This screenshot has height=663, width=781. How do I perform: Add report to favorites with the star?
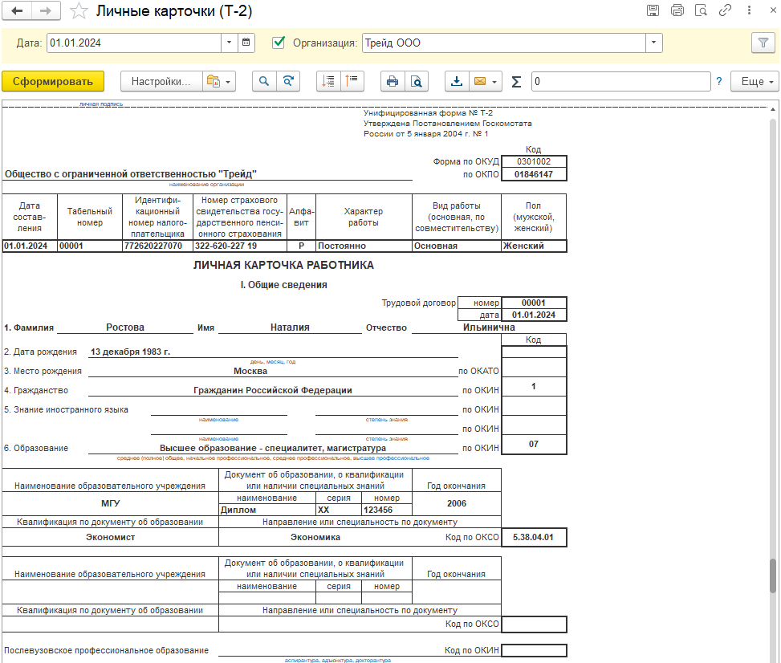(79, 11)
